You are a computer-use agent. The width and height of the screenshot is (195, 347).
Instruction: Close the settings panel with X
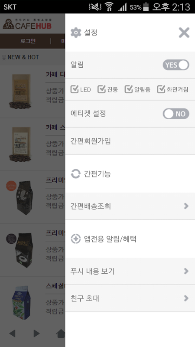(184, 33)
